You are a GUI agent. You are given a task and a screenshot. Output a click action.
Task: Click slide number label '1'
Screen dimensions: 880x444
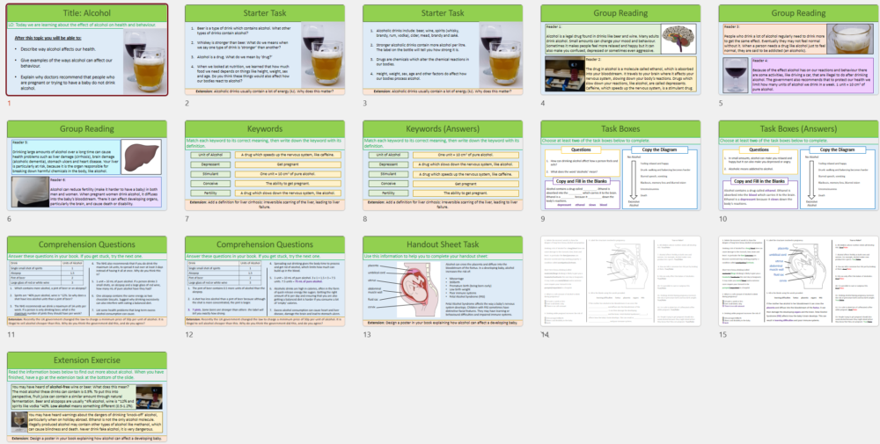(9, 103)
